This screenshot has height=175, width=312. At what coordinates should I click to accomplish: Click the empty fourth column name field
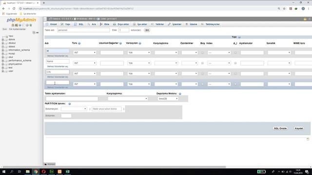point(58,82)
